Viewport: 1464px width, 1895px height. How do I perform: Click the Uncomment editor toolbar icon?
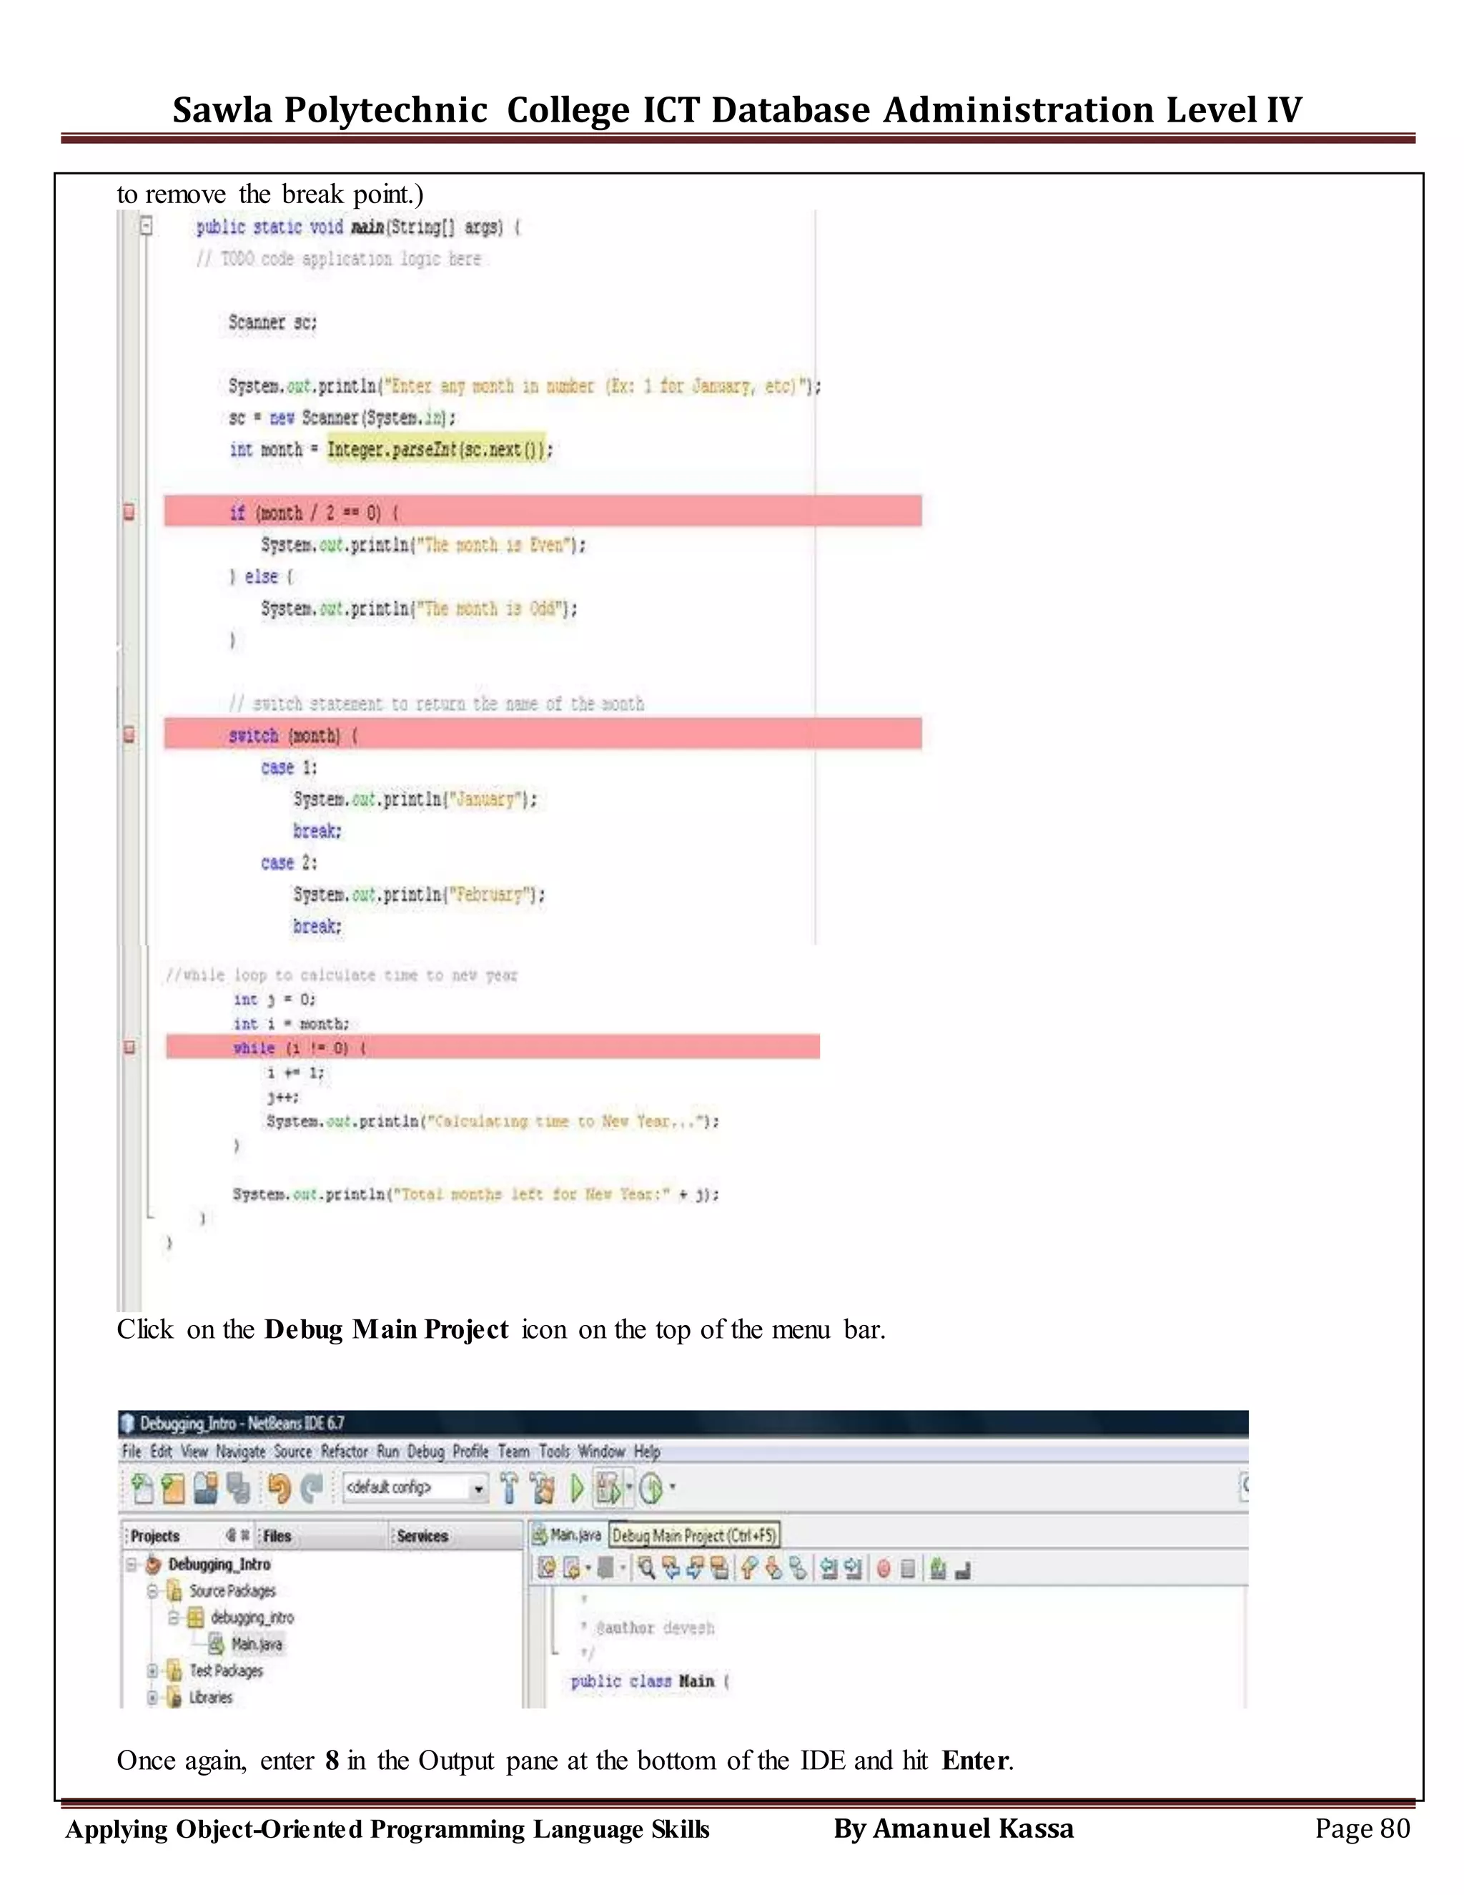click(963, 1569)
